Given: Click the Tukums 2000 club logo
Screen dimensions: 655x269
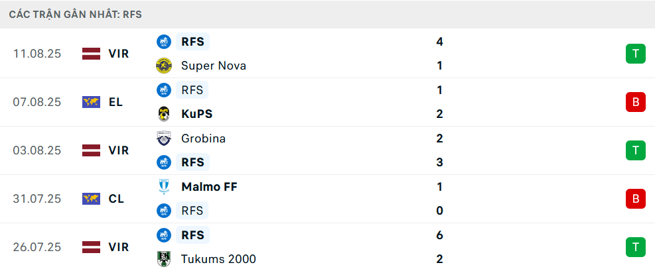Looking at the screenshot, I should click(163, 259).
